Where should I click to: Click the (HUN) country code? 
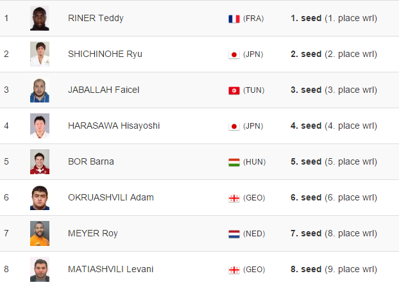pyautogui.click(x=254, y=162)
